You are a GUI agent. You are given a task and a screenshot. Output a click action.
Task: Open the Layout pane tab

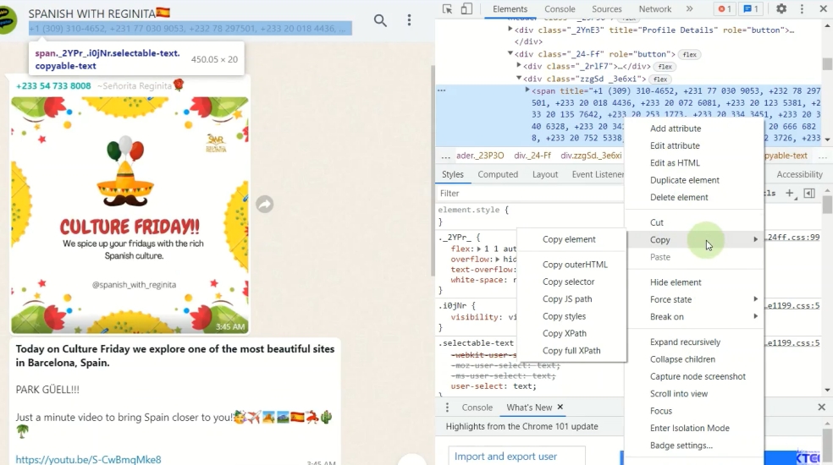coord(545,174)
